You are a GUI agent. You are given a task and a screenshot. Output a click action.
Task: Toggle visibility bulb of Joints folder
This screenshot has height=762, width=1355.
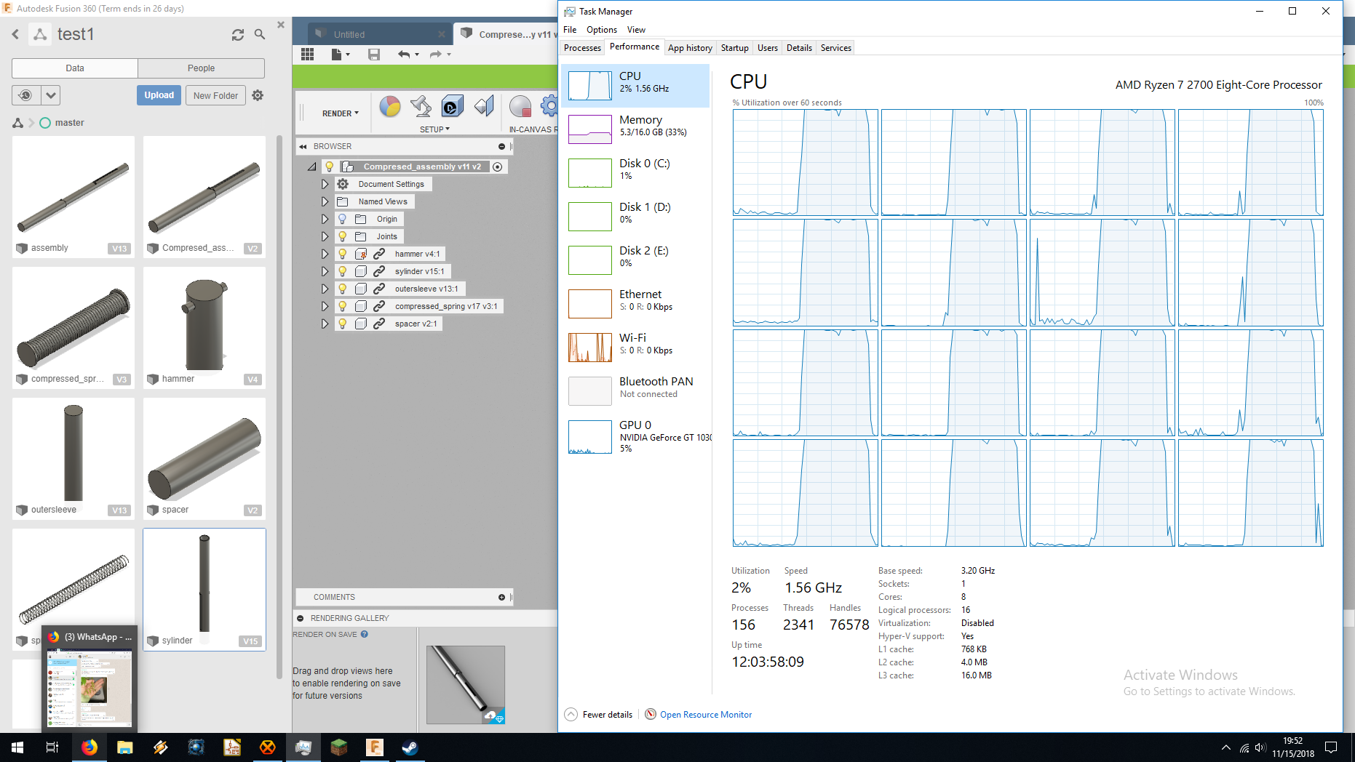pyautogui.click(x=343, y=236)
